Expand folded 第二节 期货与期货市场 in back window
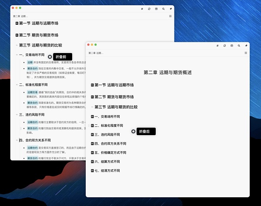The width and height of the screenshot is (261, 206). click(x=17, y=35)
